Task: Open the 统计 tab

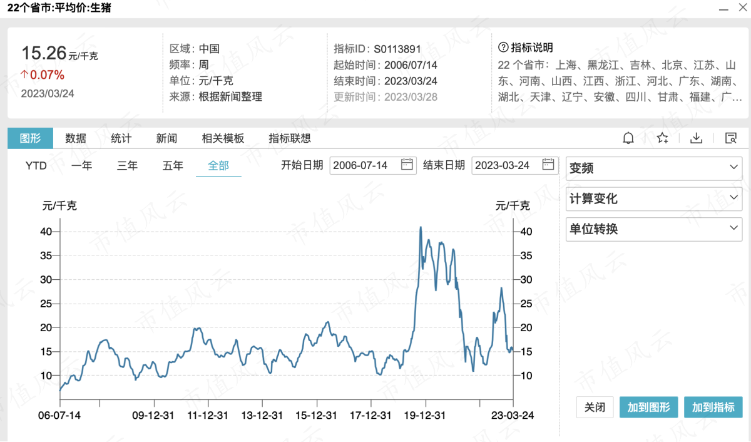Action: (x=121, y=138)
